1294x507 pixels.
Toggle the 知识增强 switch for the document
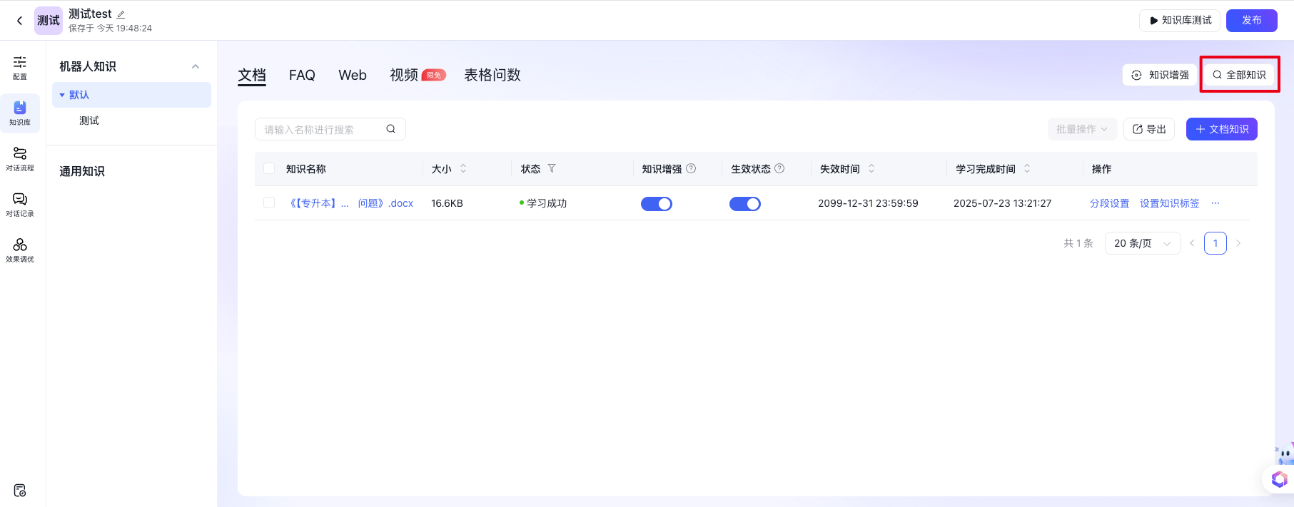(x=656, y=204)
